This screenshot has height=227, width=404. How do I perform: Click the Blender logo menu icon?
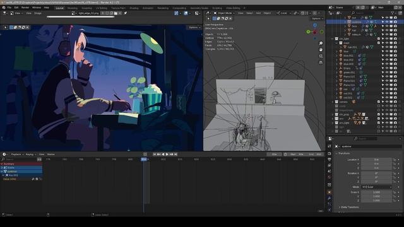4,8
